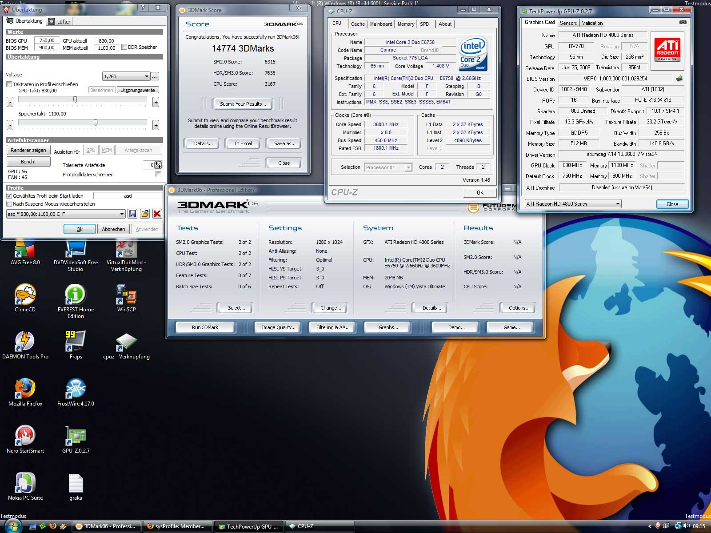The image size is (711, 533).
Task: Select the graka text file icon
Action: click(76, 486)
